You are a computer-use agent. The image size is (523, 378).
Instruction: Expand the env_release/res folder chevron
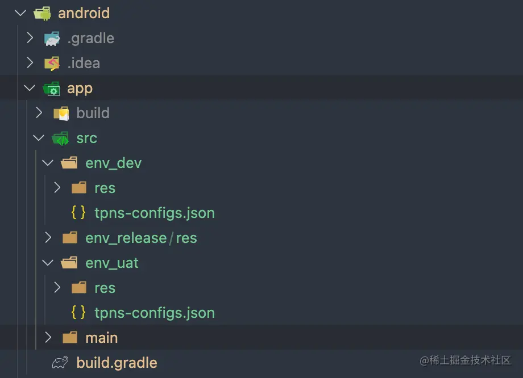48,238
